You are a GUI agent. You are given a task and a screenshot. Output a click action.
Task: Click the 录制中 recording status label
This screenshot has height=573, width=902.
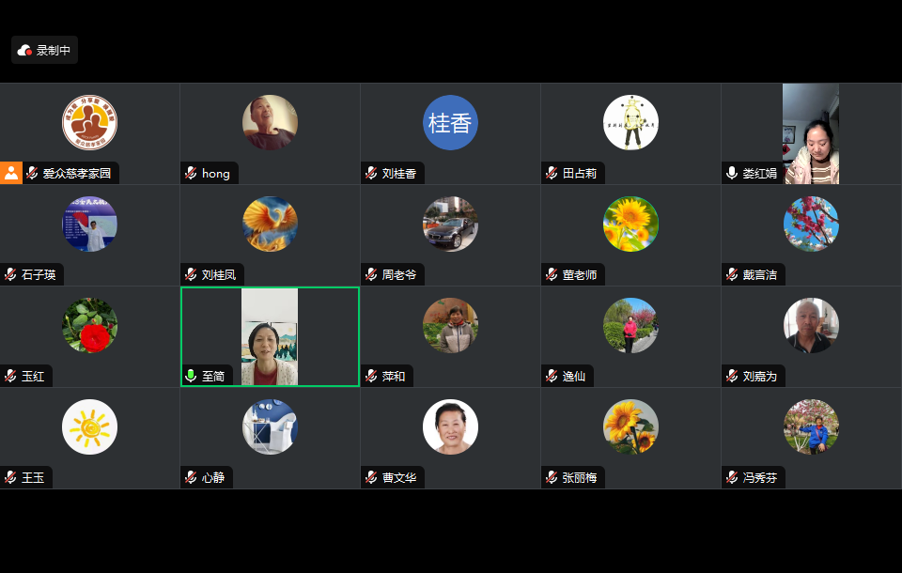pos(54,51)
